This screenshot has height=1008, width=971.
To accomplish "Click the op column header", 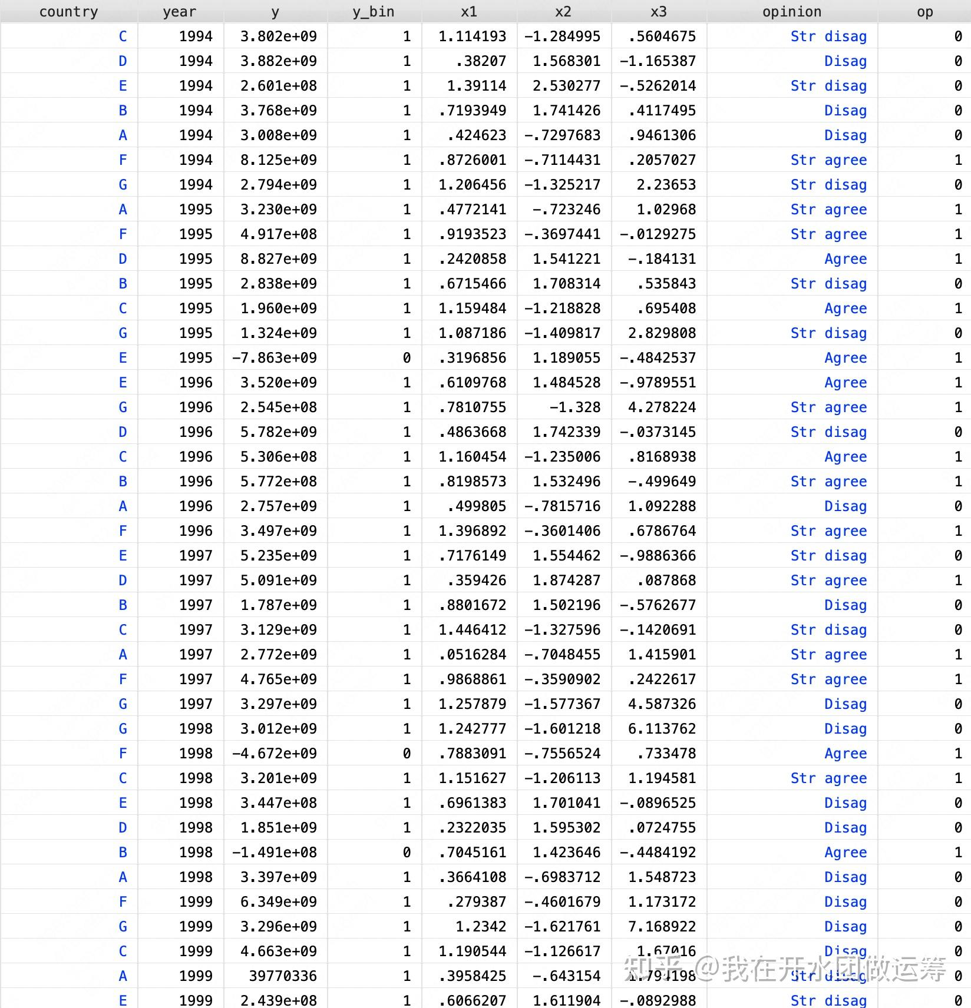I will (x=925, y=11).
